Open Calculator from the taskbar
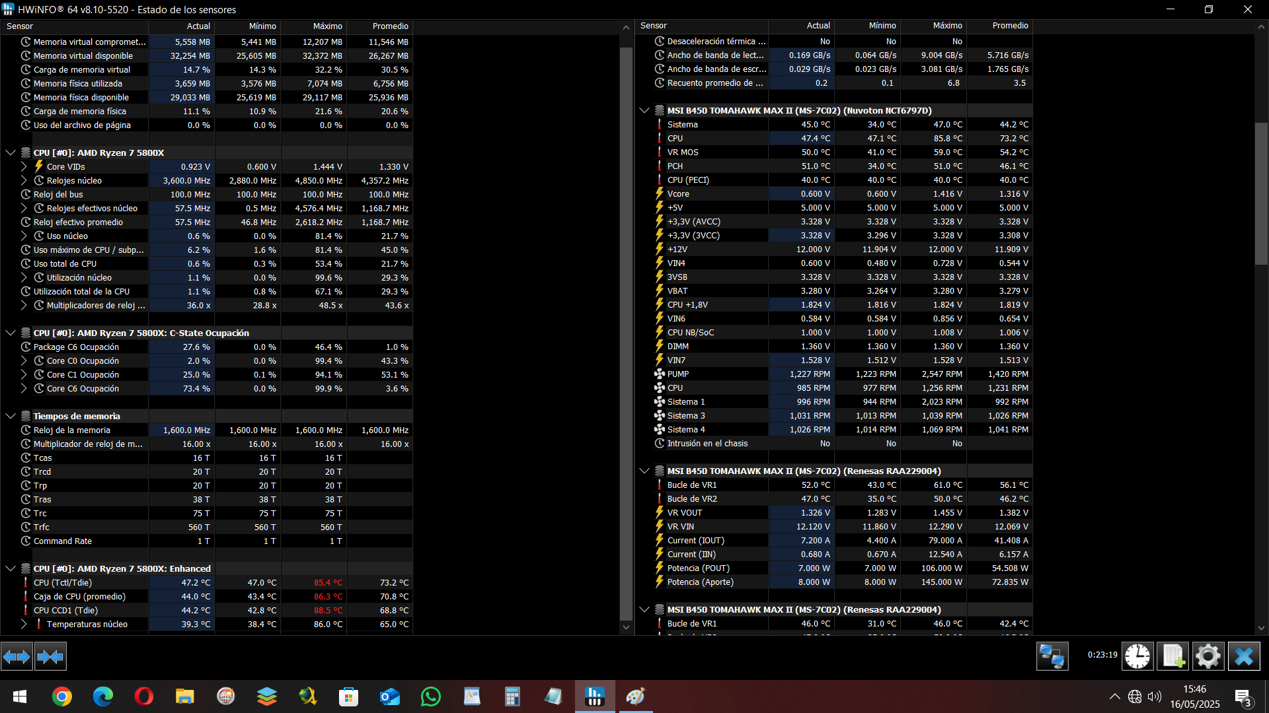 pos(513,696)
